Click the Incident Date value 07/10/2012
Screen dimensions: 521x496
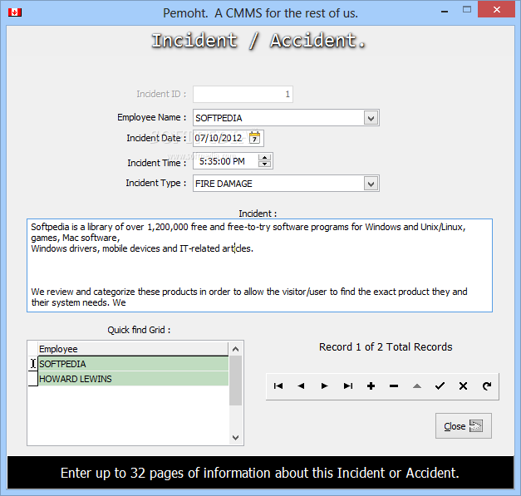219,138
